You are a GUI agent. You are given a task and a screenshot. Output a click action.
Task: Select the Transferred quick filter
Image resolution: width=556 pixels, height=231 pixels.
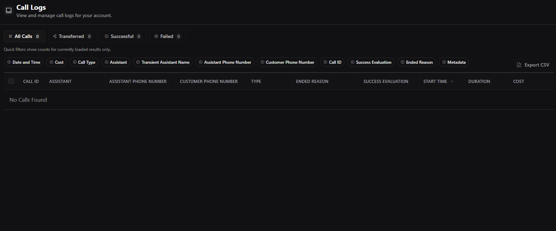click(72, 36)
